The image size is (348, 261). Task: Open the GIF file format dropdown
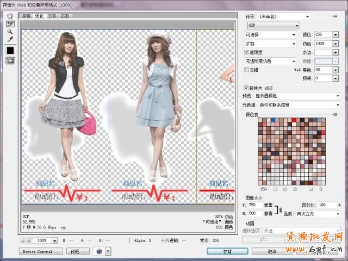(x=274, y=26)
